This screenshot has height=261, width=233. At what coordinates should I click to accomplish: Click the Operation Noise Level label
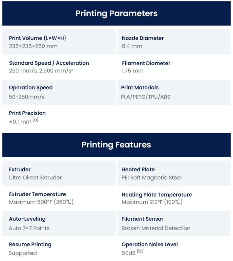pos(150,245)
